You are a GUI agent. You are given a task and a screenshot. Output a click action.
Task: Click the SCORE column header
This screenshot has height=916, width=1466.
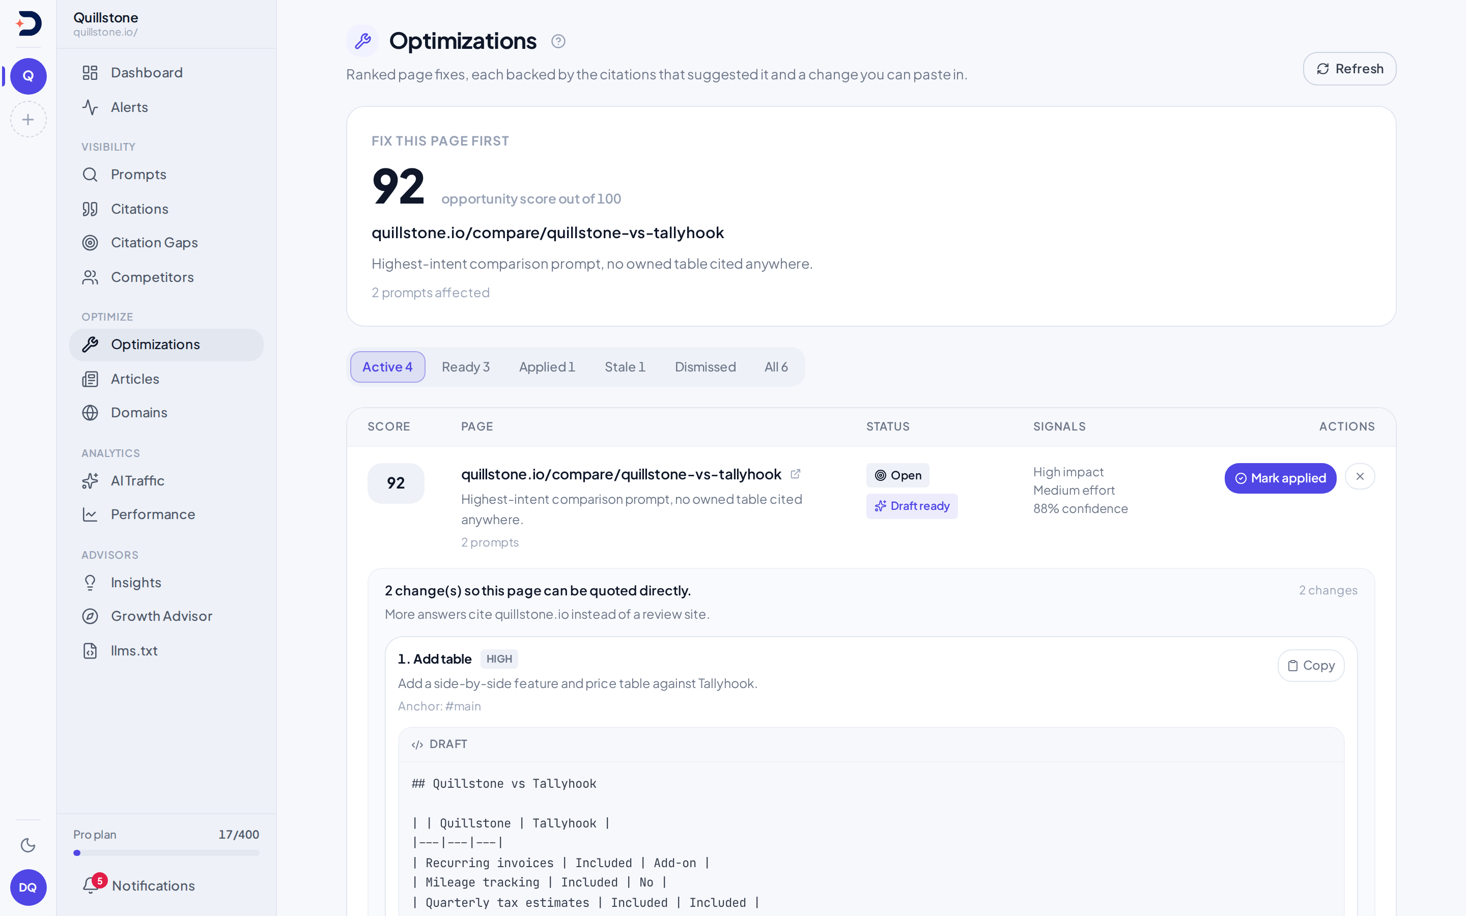click(389, 426)
